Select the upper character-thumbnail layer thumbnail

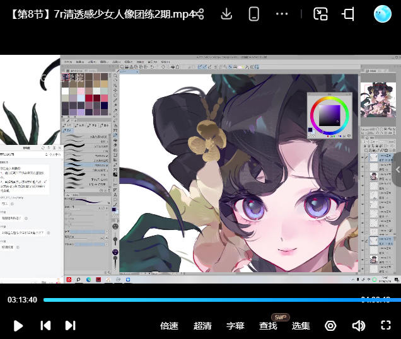pyautogui.click(x=374, y=176)
